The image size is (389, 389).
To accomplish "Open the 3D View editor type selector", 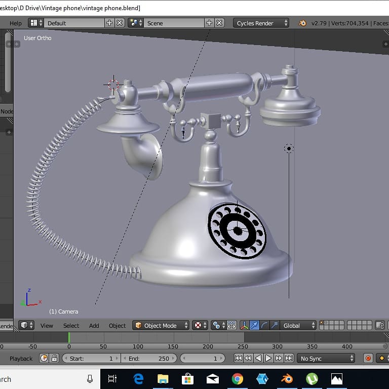I will (26, 325).
